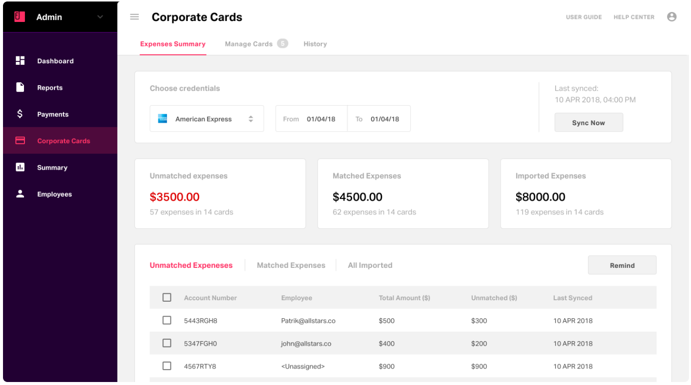
Task: Open the American Express credentials dropdown
Action: [206, 119]
